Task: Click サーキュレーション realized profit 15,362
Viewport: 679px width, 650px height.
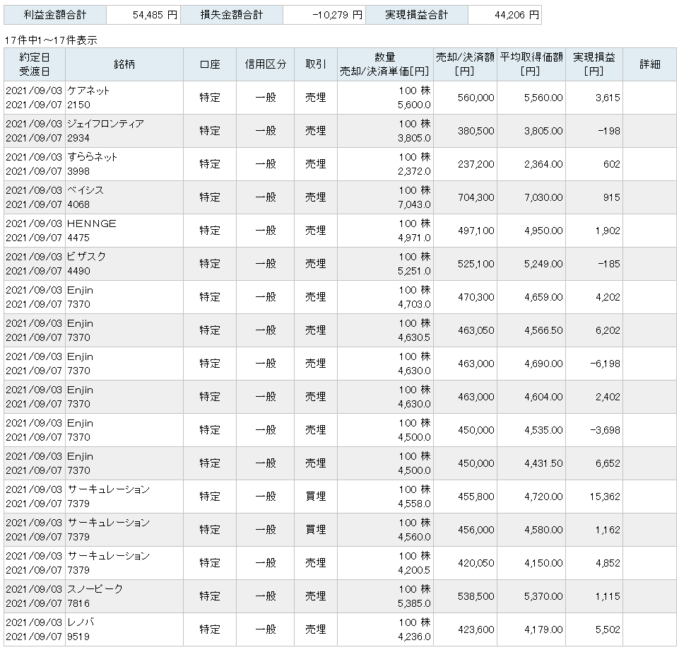Action: pyautogui.click(x=605, y=497)
